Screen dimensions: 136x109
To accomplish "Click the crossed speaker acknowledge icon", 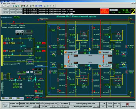I will 128,104.
